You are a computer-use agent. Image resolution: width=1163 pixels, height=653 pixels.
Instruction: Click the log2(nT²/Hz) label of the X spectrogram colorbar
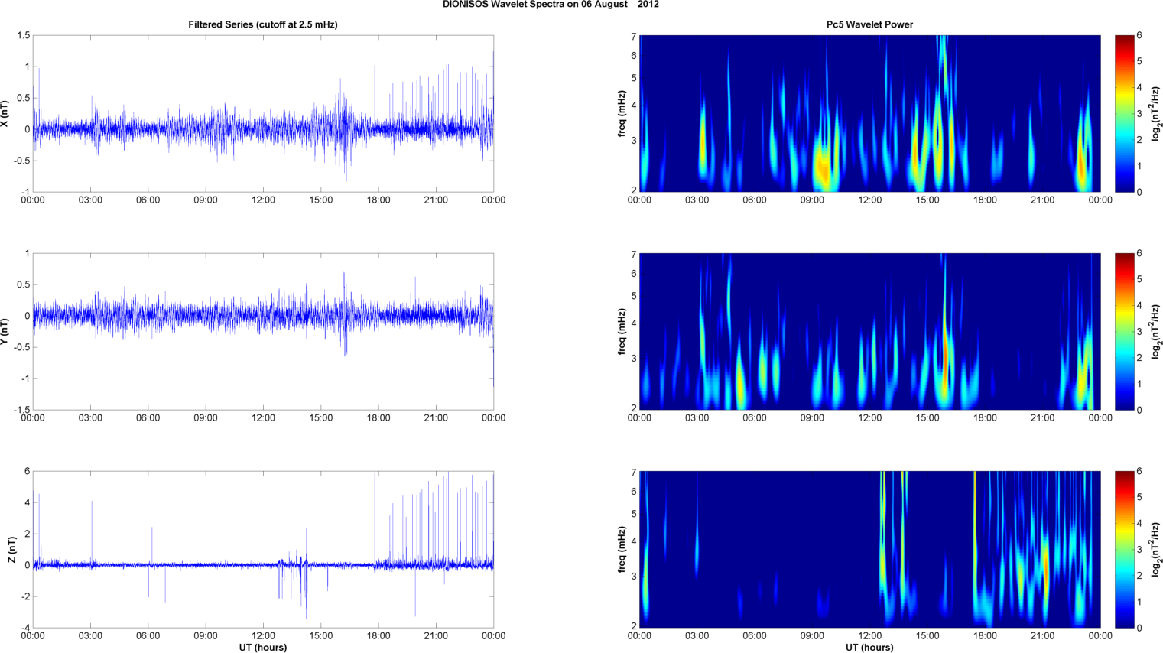(x=1156, y=113)
